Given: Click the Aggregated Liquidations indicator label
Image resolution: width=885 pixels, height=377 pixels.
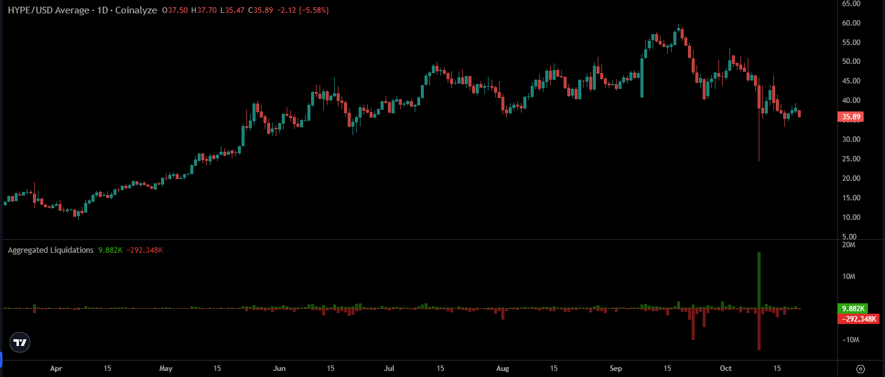Looking at the screenshot, I should click(x=51, y=250).
